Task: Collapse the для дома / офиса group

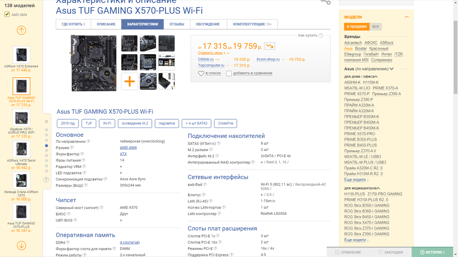Action: (x=376, y=77)
